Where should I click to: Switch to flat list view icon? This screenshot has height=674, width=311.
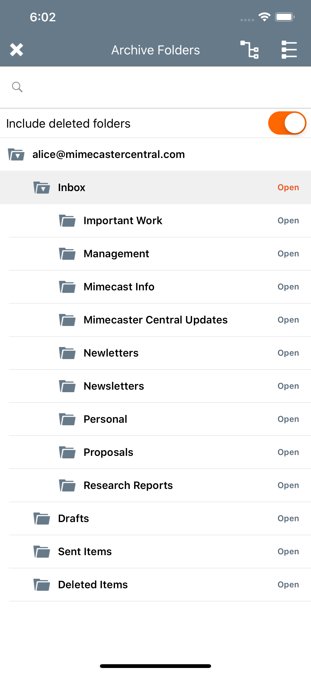289,50
